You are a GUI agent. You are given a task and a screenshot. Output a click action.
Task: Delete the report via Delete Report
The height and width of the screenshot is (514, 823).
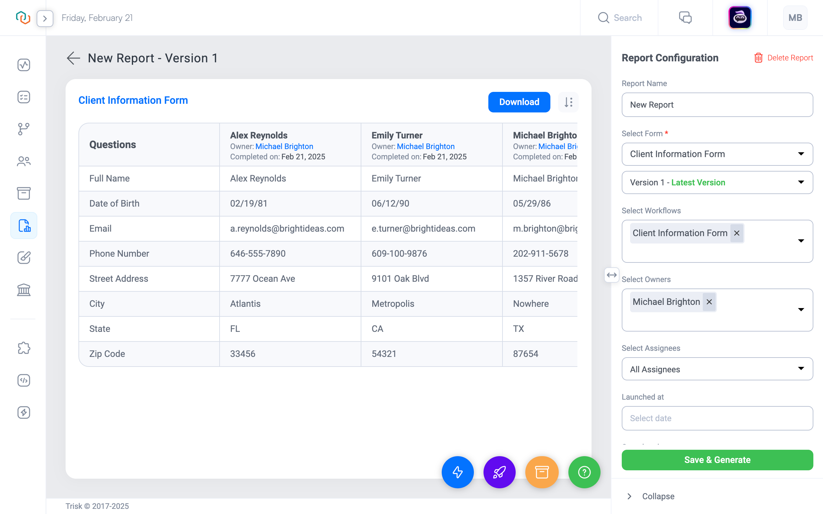pos(783,58)
